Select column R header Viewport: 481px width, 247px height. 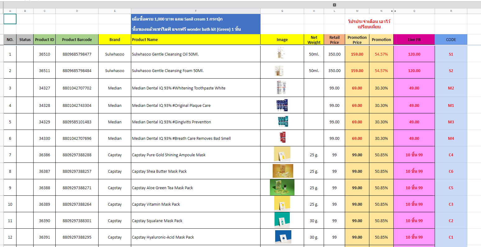451,11
